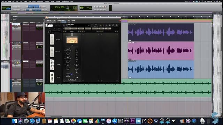The height and width of the screenshot is (125, 223).
Task: Open Spotlight search in menu bar
Action: (214, 1)
